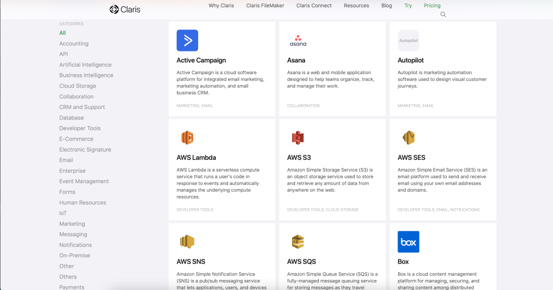The height and width of the screenshot is (290, 553).
Task: Click the Box logo icon
Action: (x=409, y=242)
